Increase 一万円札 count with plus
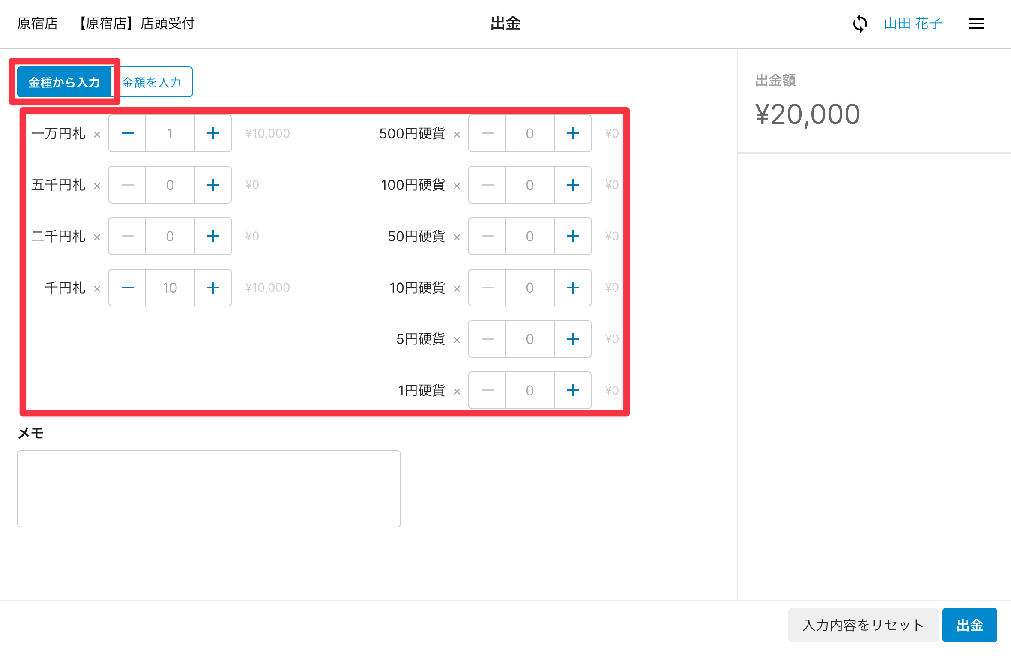Viewport: 1011px width, 659px height. pyautogui.click(x=213, y=133)
